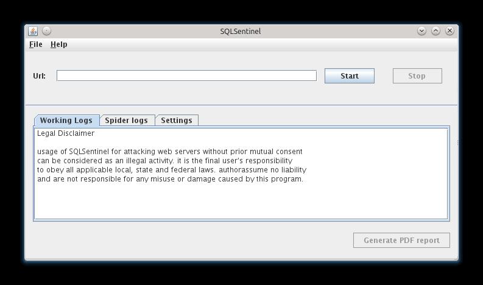This screenshot has width=483, height=285.
Task: Open the Java window menu icon
Action: pyautogui.click(x=33, y=31)
